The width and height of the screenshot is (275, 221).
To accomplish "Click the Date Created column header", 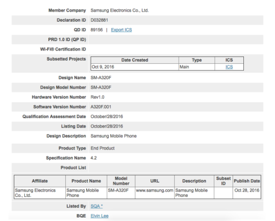I will 135,60.
